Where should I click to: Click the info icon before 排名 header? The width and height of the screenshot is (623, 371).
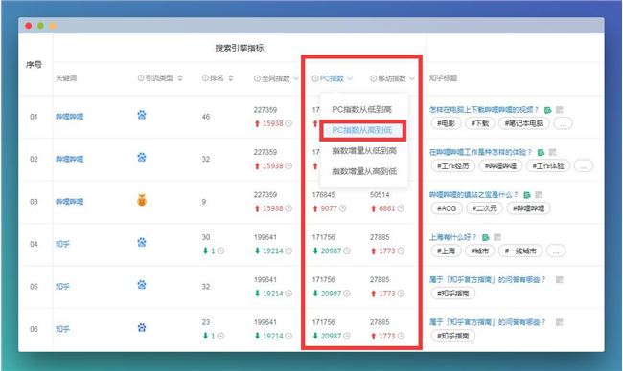coord(205,78)
